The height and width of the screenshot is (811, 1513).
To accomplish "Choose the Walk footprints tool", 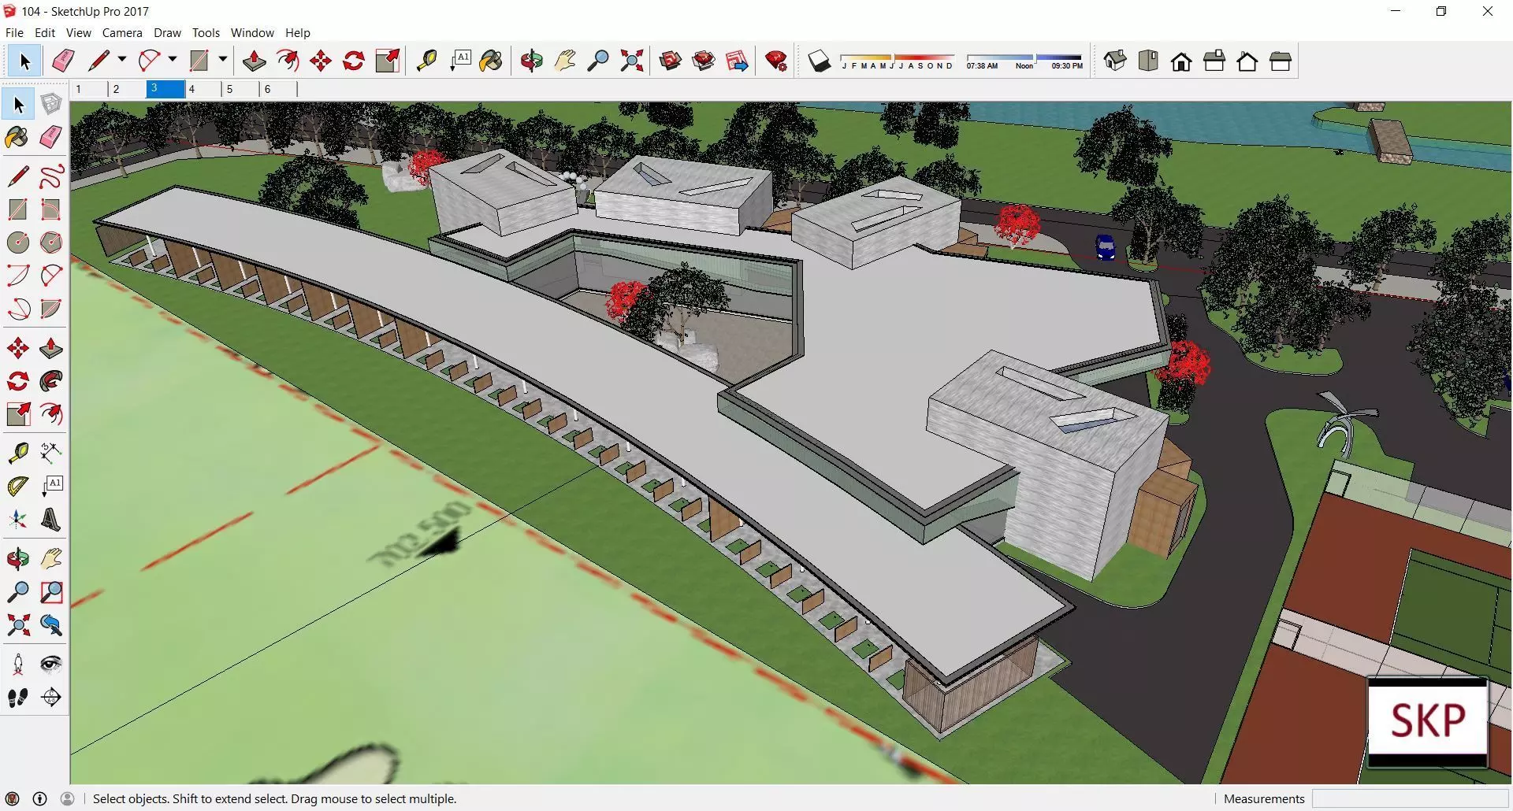I will tap(18, 697).
